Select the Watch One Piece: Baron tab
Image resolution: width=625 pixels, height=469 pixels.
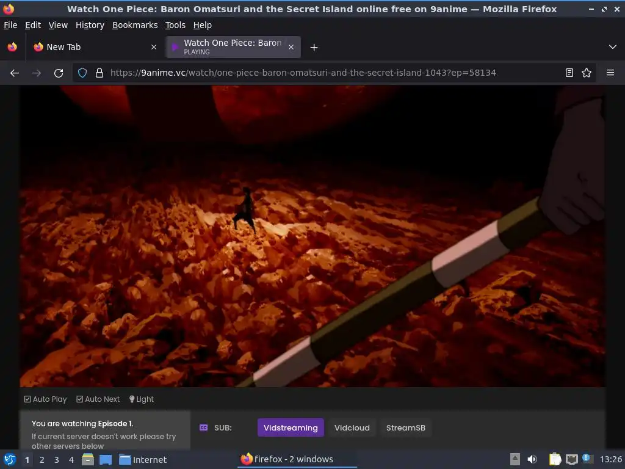(x=234, y=47)
